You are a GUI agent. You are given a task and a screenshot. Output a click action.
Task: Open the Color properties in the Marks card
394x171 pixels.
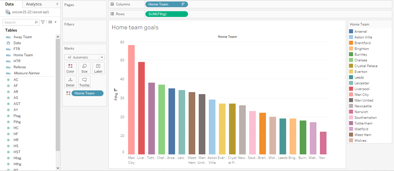pos(70,68)
